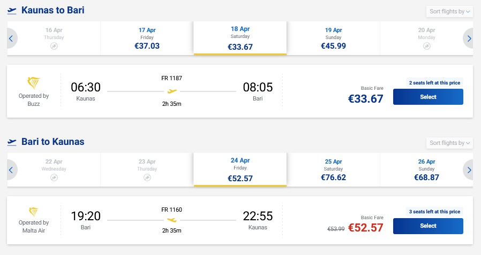The width and height of the screenshot is (481, 255).
Task: Open Sort flights by dropdown for Kaunas to Bari
Action: (449, 11)
